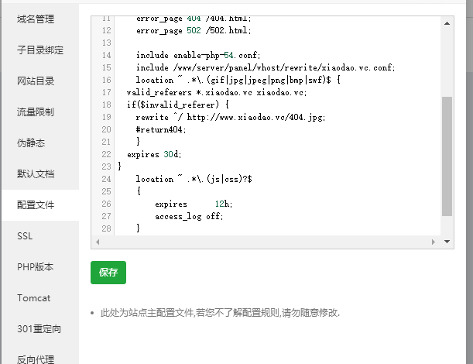Click the green 保存 button
The image size is (473, 364).
[x=108, y=273]
